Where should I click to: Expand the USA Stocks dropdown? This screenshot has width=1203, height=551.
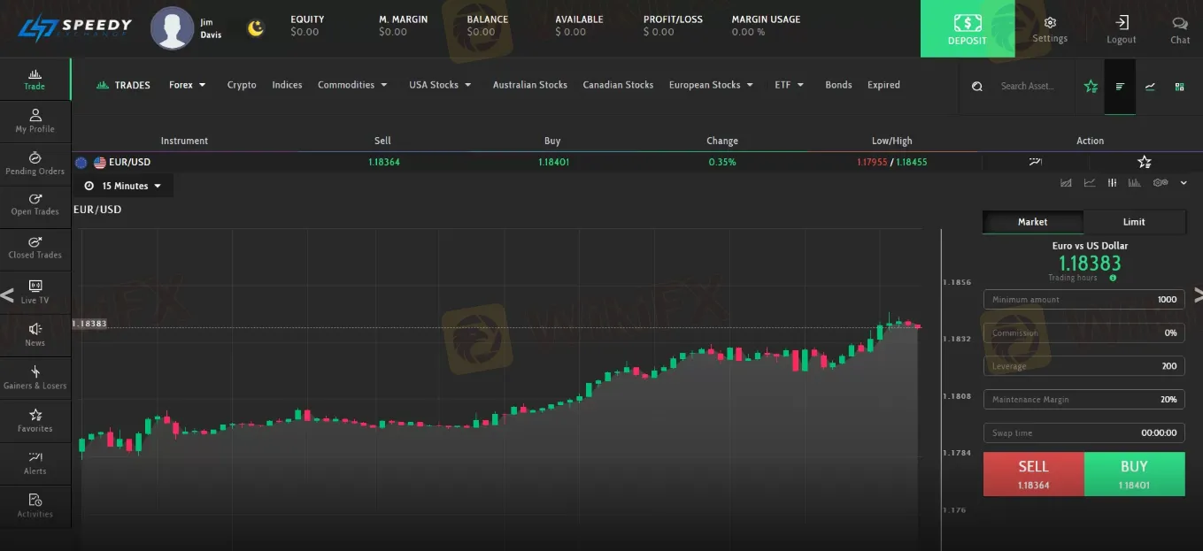point(440,85)
